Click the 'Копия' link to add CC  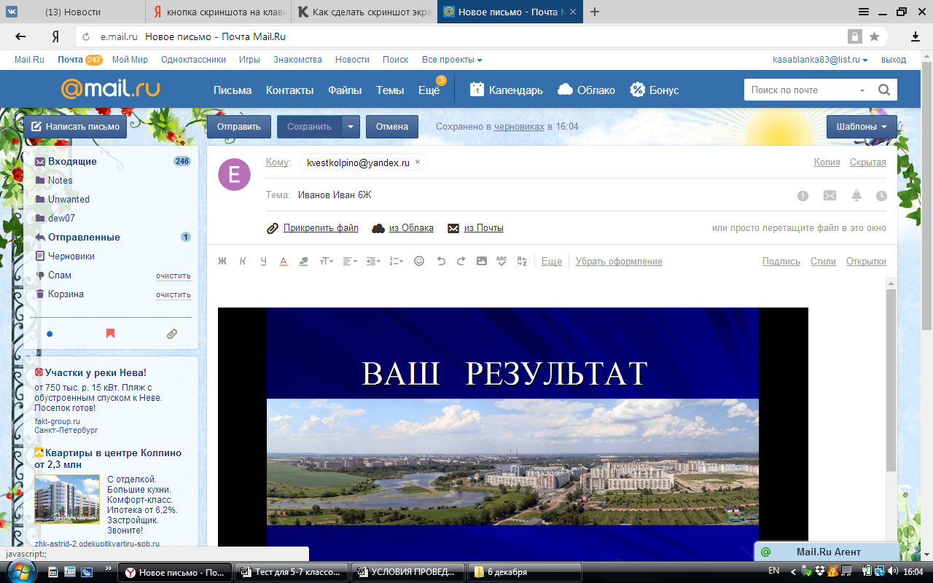click(827, 163)
